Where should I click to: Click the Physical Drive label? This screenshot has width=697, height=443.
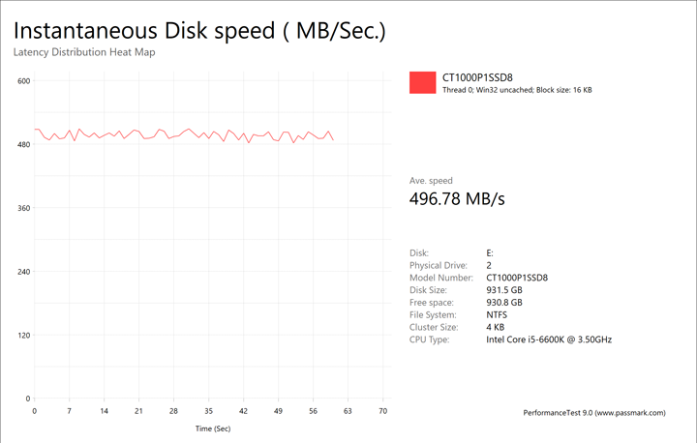tap(439, 265)
